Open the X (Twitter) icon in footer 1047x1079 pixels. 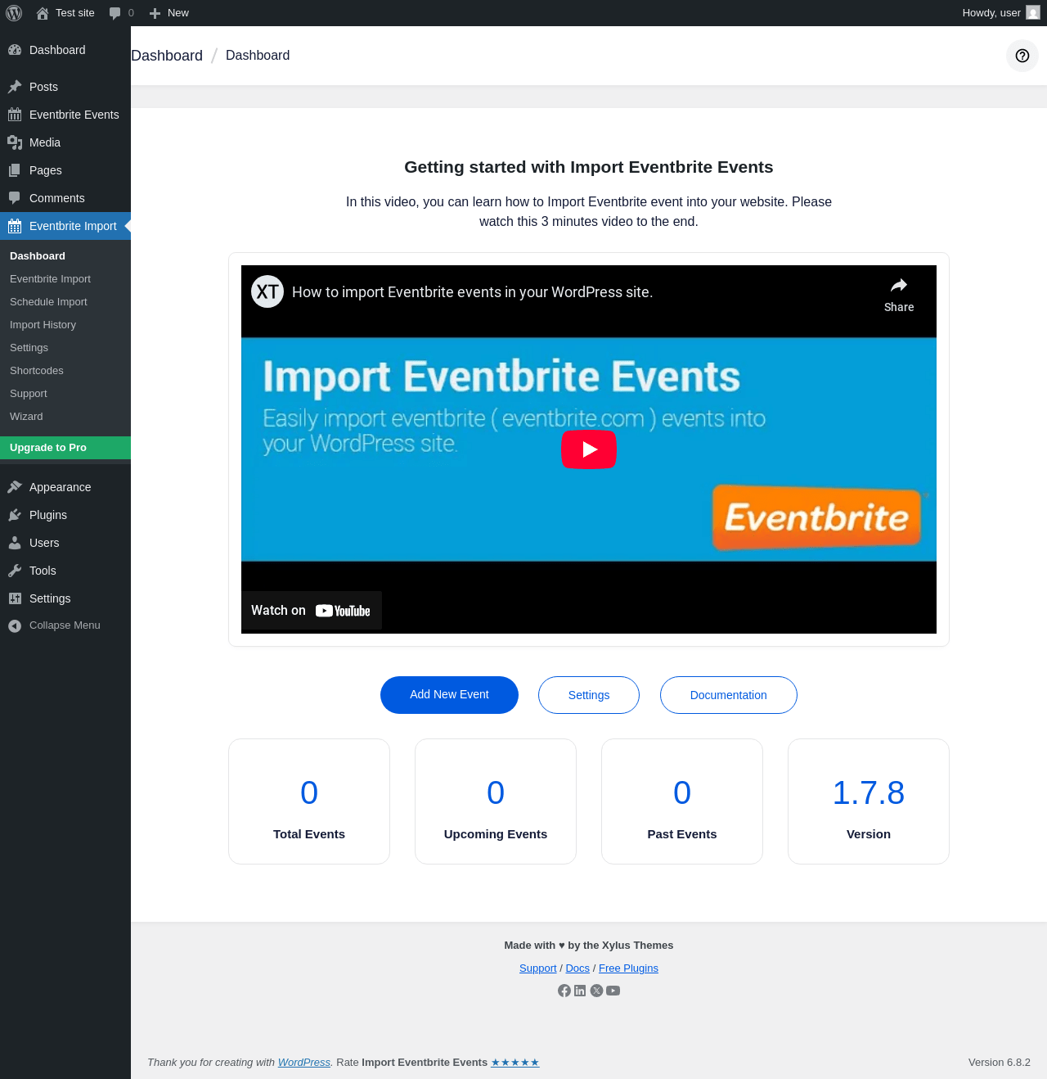[x=597, y=991]
